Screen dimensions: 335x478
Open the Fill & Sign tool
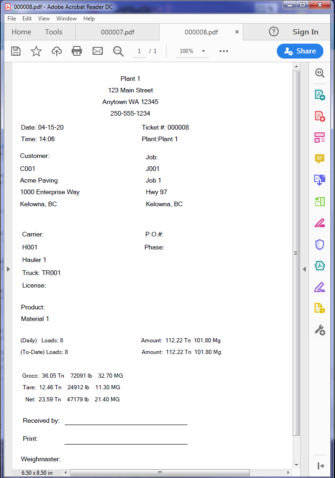point(320,287)
